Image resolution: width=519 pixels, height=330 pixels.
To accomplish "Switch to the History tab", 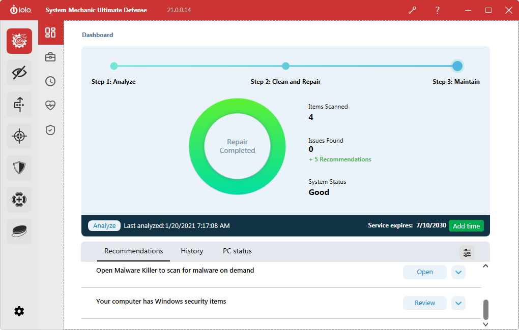I will click(192, 251).
